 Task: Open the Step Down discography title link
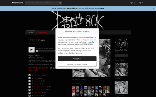(118, 77)
